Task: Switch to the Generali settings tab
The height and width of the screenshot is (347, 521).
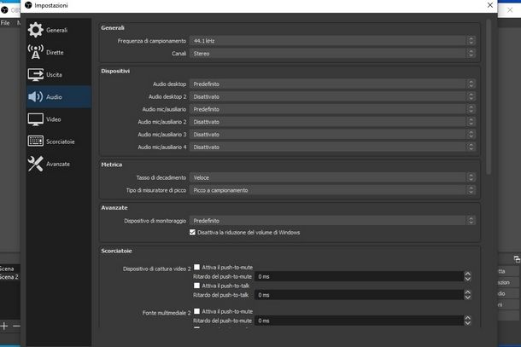Action: 57,30
